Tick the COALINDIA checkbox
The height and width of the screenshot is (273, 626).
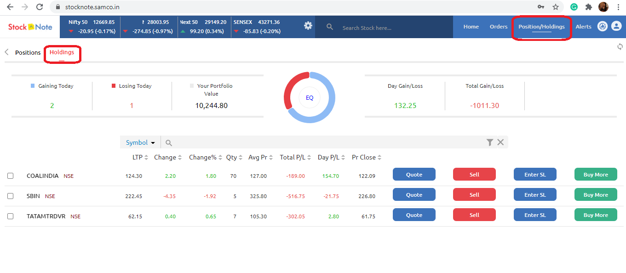click(11, 176)
